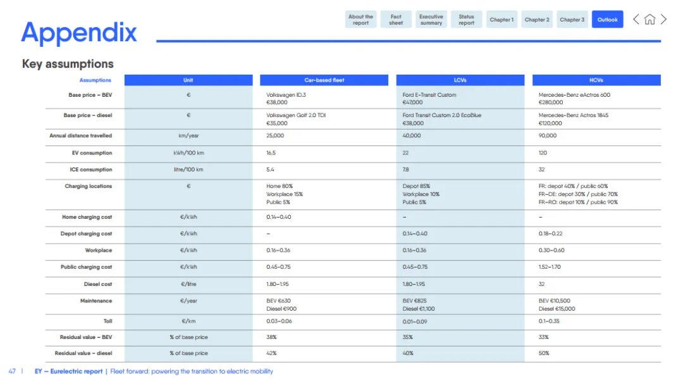Select the 'Home charging cost' row label

(87, 217)
